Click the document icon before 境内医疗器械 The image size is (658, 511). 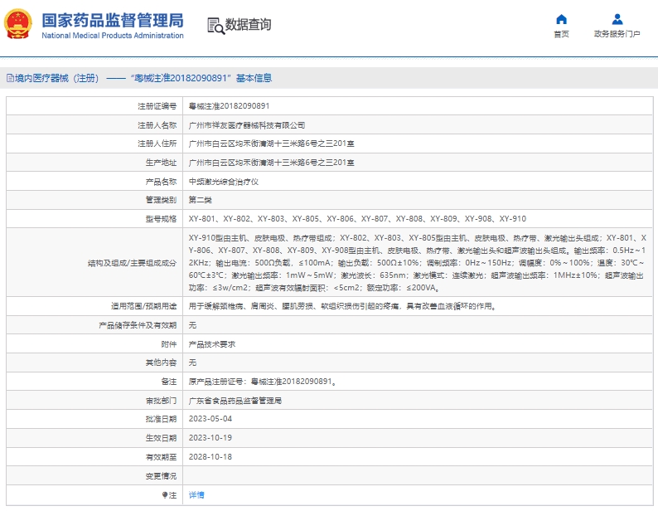10,78
